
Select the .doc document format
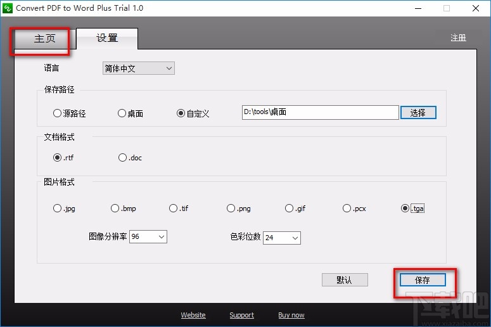coord(131,158)
